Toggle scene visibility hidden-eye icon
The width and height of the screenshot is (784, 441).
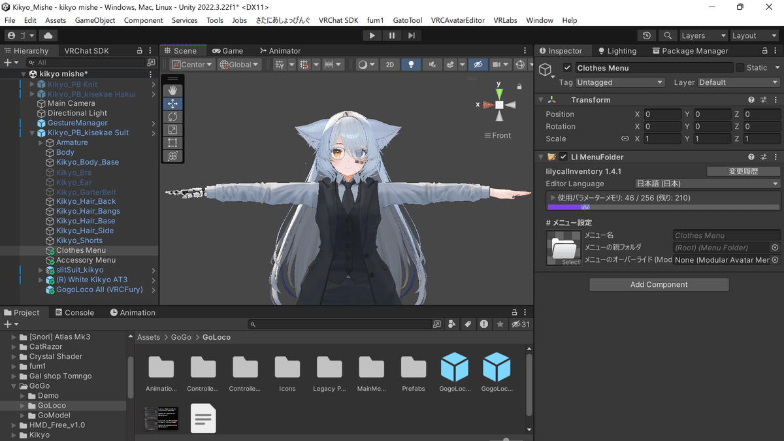coord(478,64)
